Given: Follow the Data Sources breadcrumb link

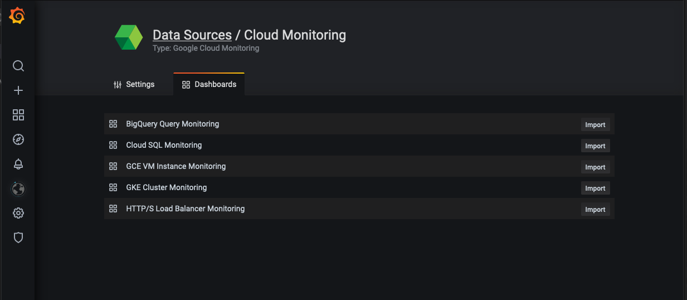Looking at the screenshot, I should 192,35.
